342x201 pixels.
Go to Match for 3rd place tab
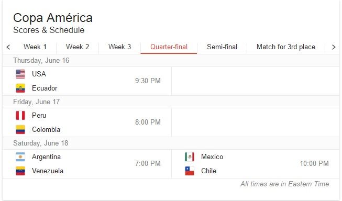click(x=286, y=47)
